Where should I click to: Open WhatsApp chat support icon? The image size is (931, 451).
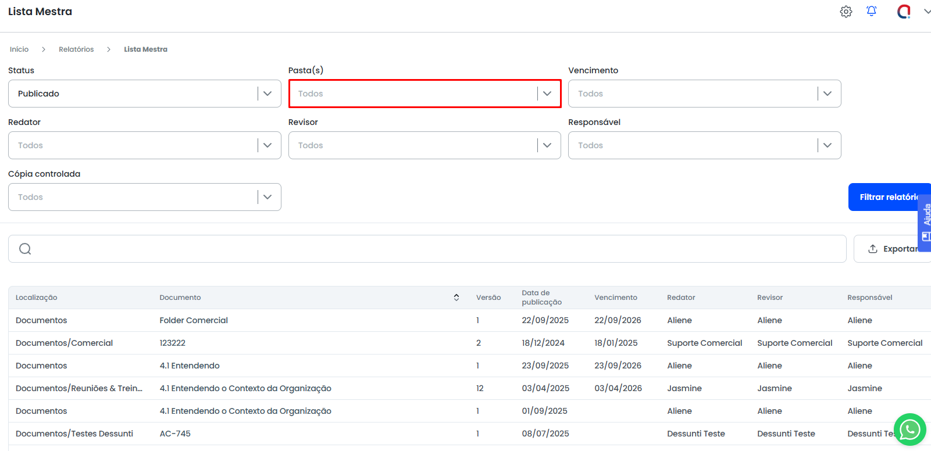[909, 429]
